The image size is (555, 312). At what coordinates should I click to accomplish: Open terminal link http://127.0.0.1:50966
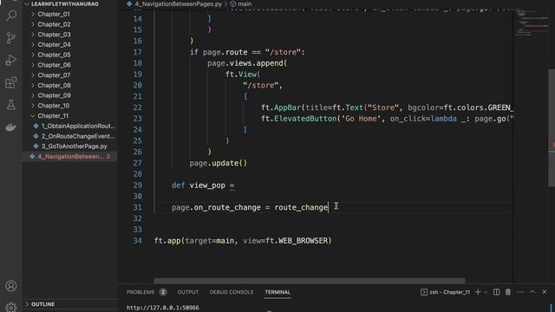click(x=162, y=308)
